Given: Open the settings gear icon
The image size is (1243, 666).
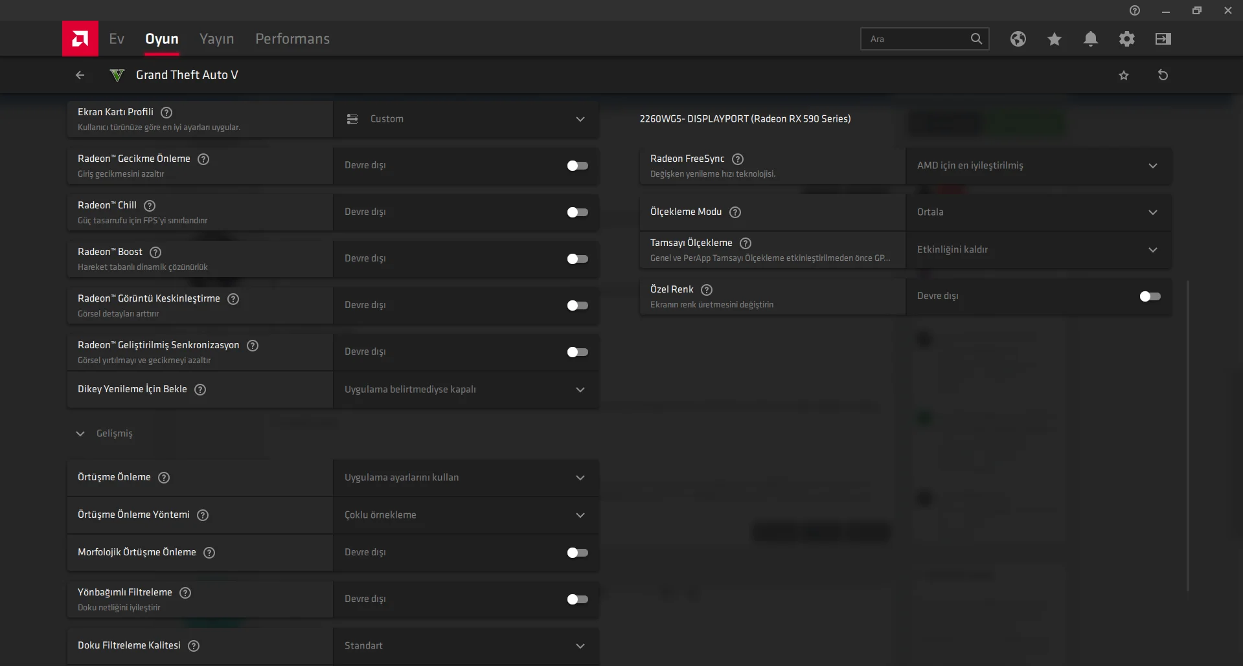Looking at the screenshot, I should (1126, 39).
